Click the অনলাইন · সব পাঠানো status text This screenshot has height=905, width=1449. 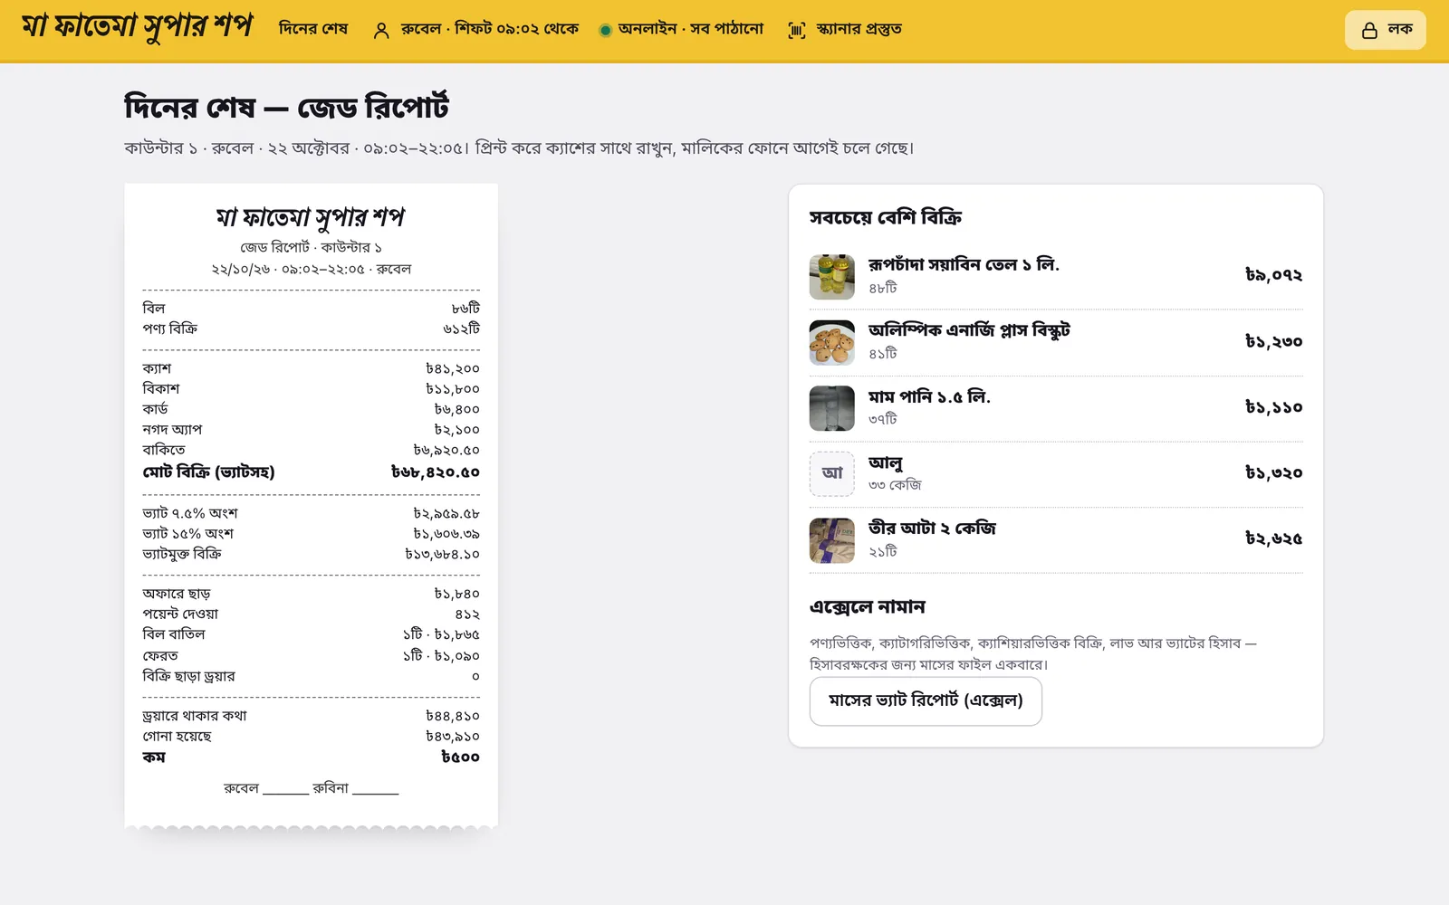tap(691, 29)
